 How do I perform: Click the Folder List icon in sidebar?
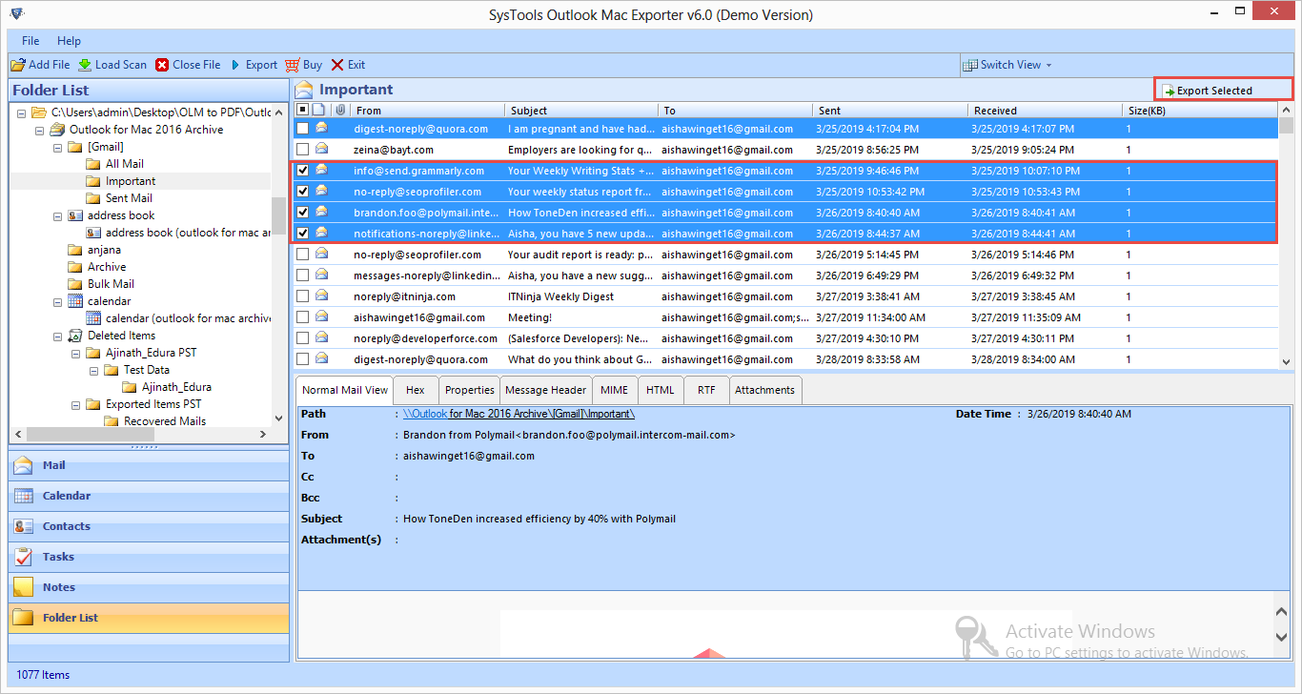coord(24,618)
